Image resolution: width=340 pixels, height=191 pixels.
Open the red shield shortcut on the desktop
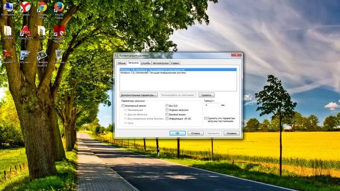click(59, 33)
